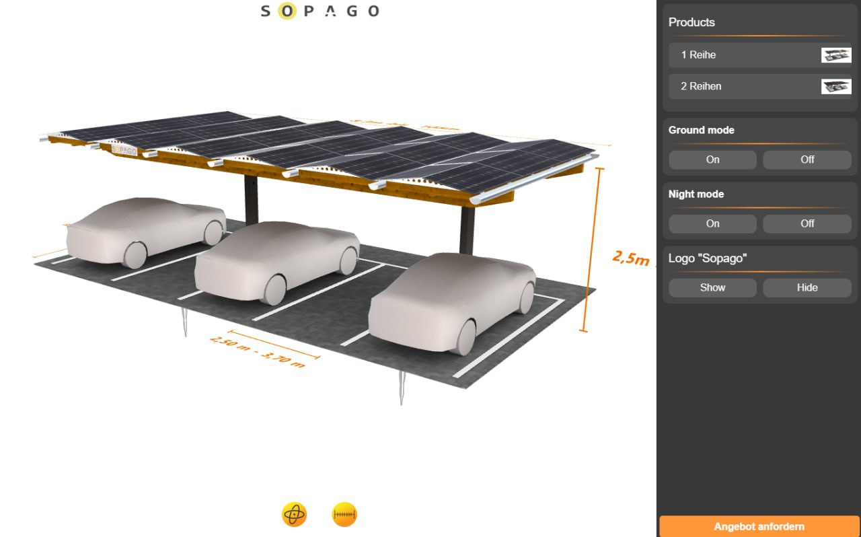Select the "2 Reihen" product
The image size is (861, 537).
tap(761, 86)
